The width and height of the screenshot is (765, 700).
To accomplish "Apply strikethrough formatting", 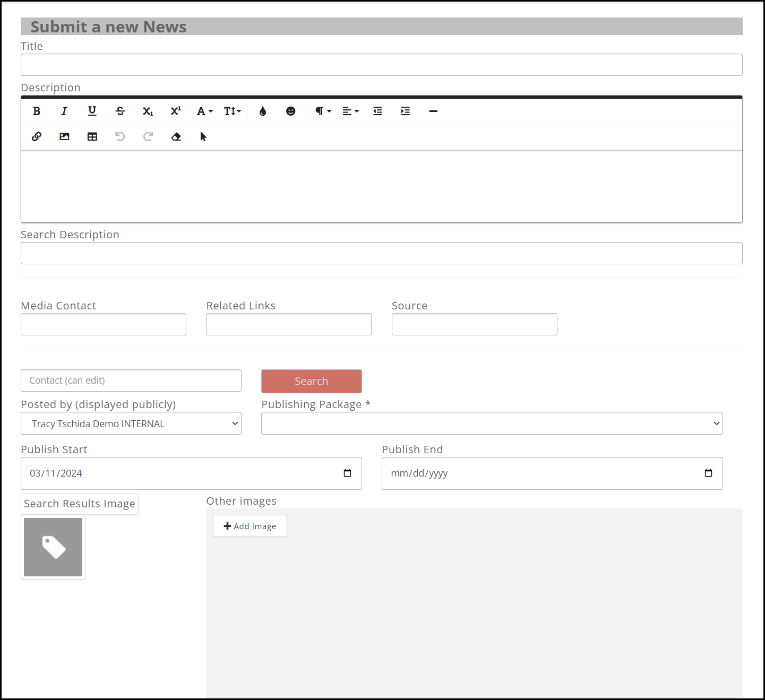I will [120, 111].
